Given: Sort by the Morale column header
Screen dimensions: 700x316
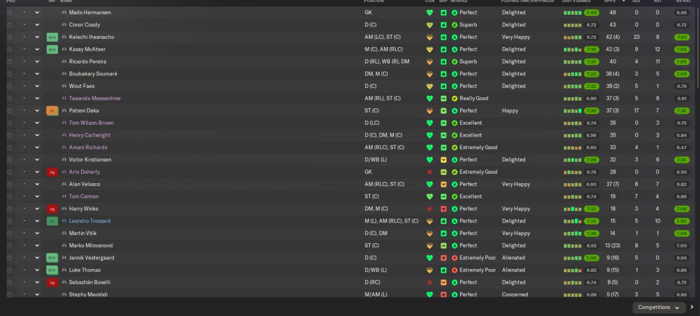Looking at the screenshot, I should [x=460, y=2].
